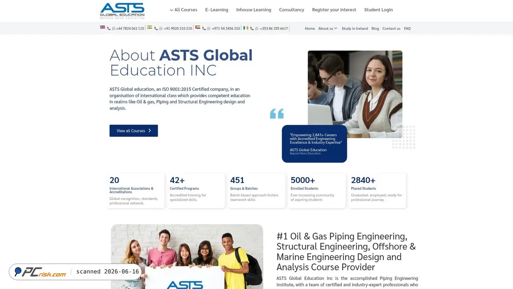Open the Study in Ireland link
Image resolution: width=513 pixels, height=289 pixels.
(354, 28)
